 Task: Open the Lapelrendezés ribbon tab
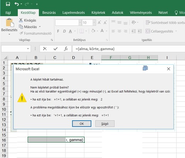[74, 13]
